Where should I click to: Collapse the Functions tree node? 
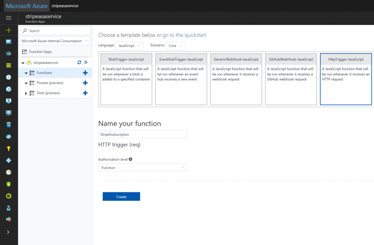point(26,73)
